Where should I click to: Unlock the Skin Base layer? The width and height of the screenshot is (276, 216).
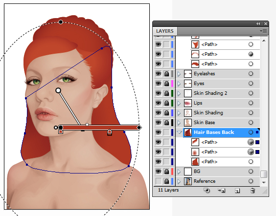[166, 123]
